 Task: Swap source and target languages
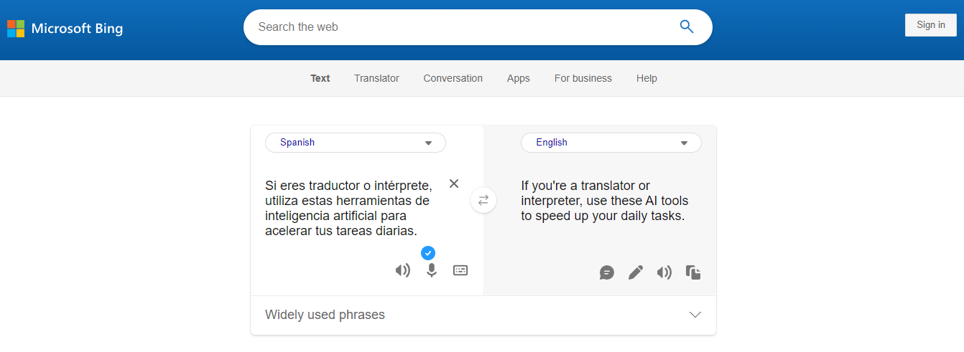pos(483,200)
